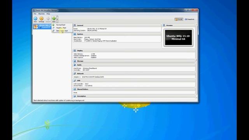Click the Acceleration value text in System
Image resolution: width=249 pixels, height=140 pixels.
coord(100,41)
